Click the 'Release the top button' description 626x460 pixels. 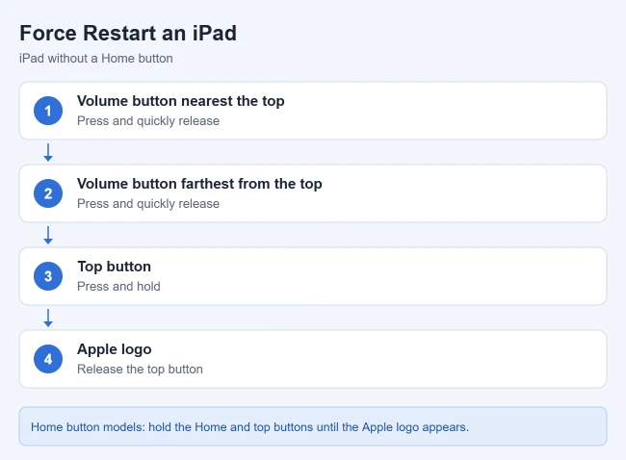(141, 369)
